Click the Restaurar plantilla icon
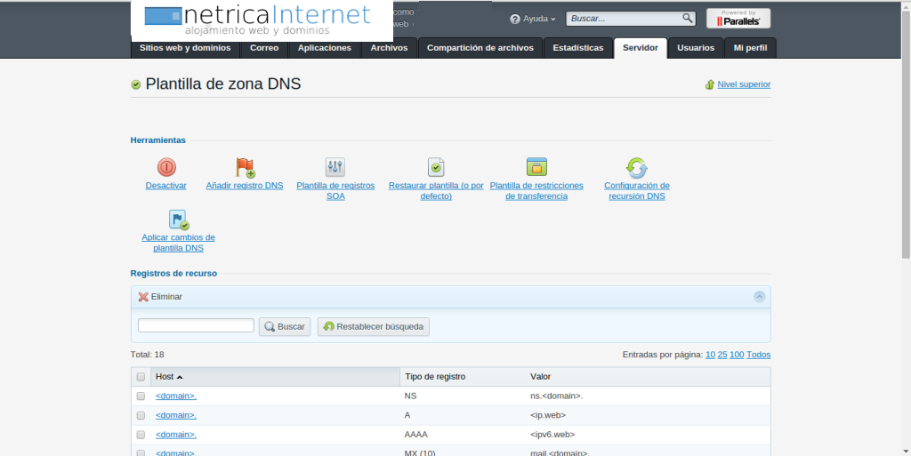This screenshot has height=456, width=911. coord(436,167)
